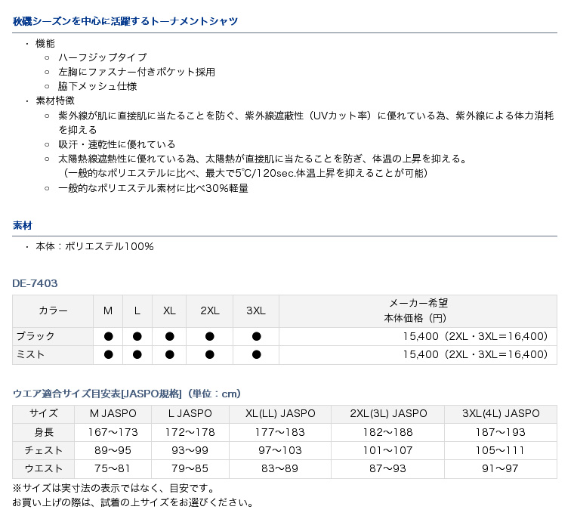Click the 'M' size column header

coord(108,310)
